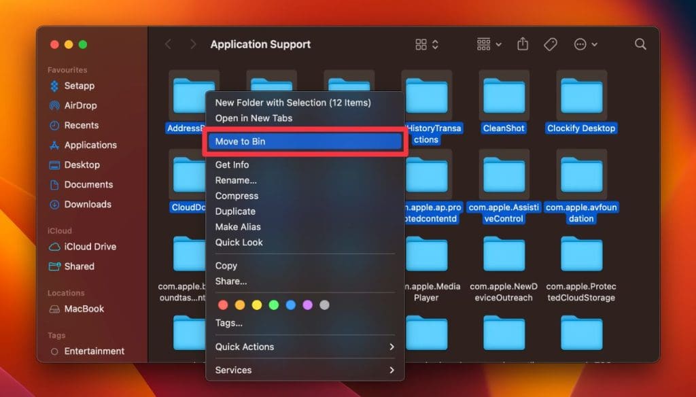Choose Compress from context menu

[x=237, y=196]
